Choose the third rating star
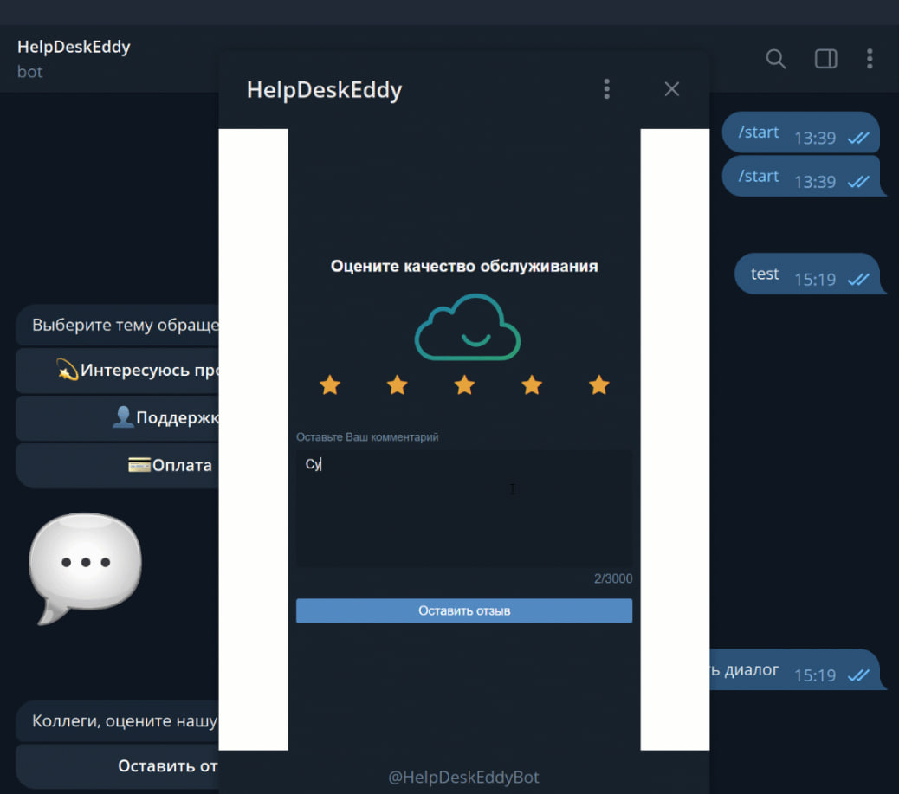Image resolution: width=899 pixels, height=794 pixels. (464, 385)
